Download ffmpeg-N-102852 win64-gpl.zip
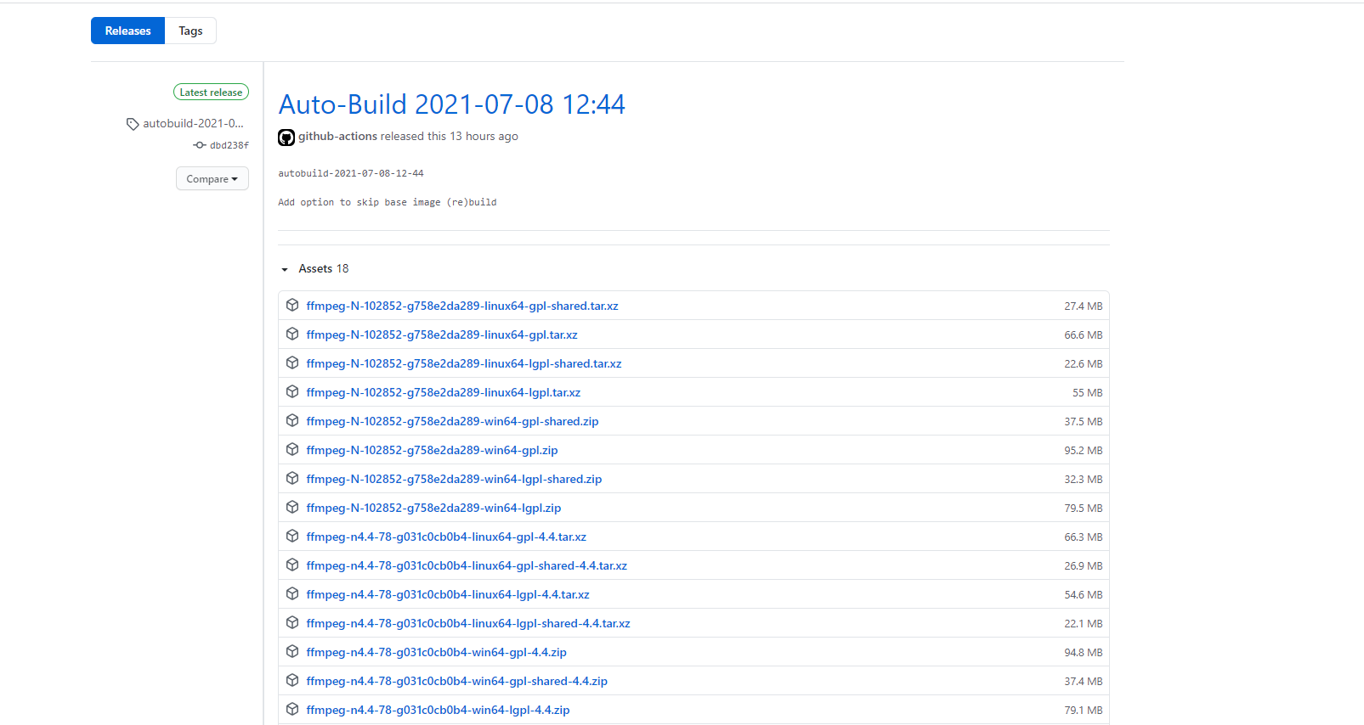This screenshot has width=1364, height=725. [x=433, y=450]
